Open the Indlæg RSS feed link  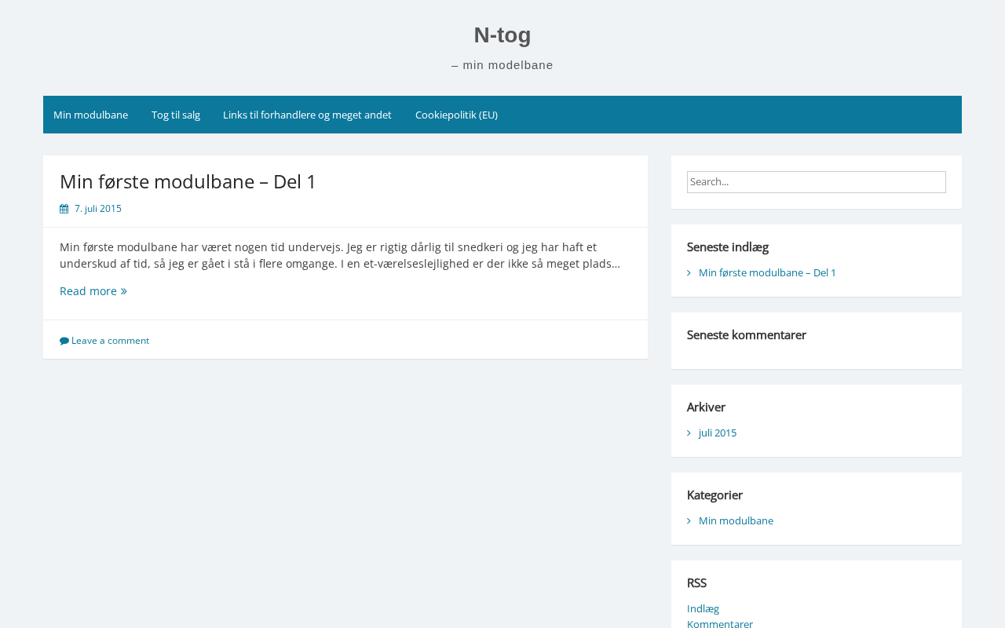(x=703, y=608)
